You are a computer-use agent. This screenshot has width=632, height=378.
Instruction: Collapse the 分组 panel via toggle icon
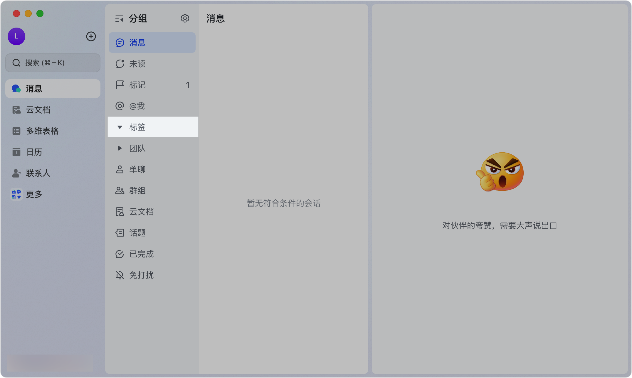119,18
